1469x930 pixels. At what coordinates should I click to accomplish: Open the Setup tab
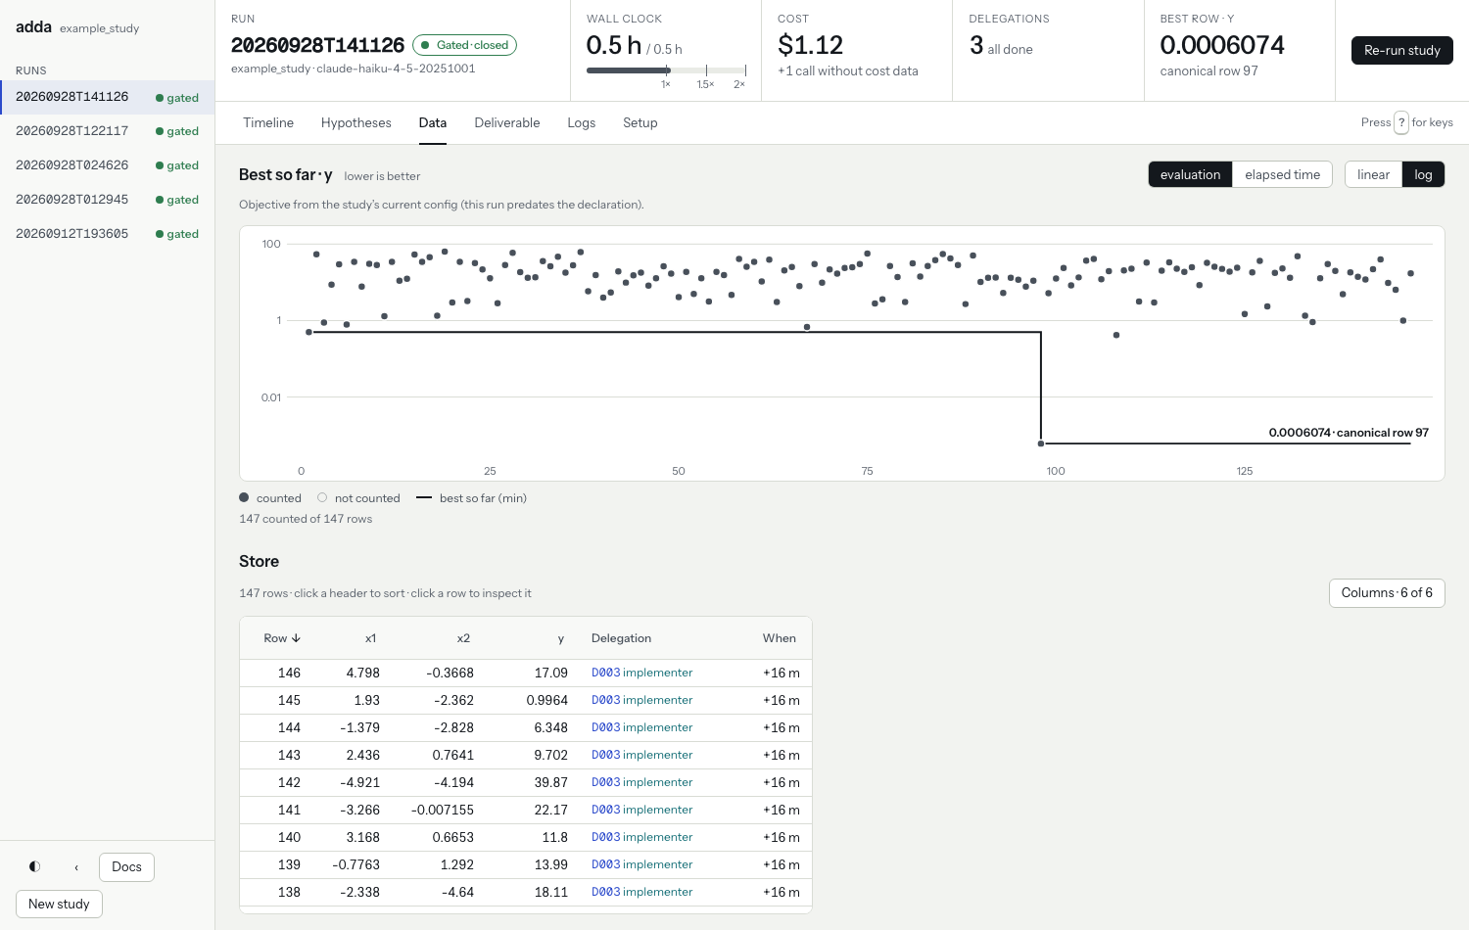click(640, 122)
